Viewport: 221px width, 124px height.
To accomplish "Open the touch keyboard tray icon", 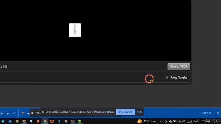I will click(189, 121).
